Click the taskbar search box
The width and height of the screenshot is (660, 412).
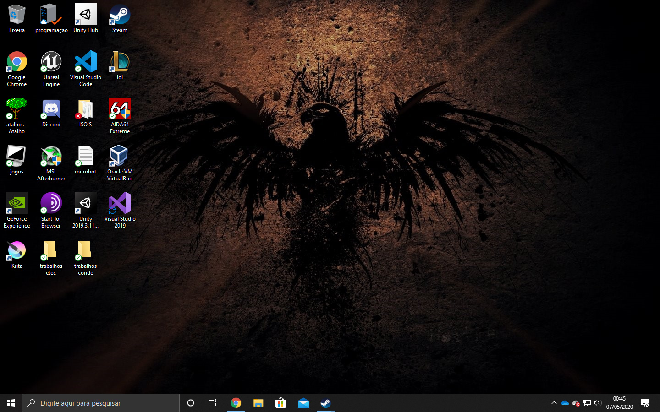click(101, 403)
